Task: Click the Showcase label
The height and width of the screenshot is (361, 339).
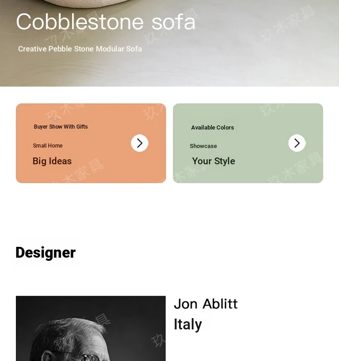Action: pyautogui.click(x=203, y=146)
